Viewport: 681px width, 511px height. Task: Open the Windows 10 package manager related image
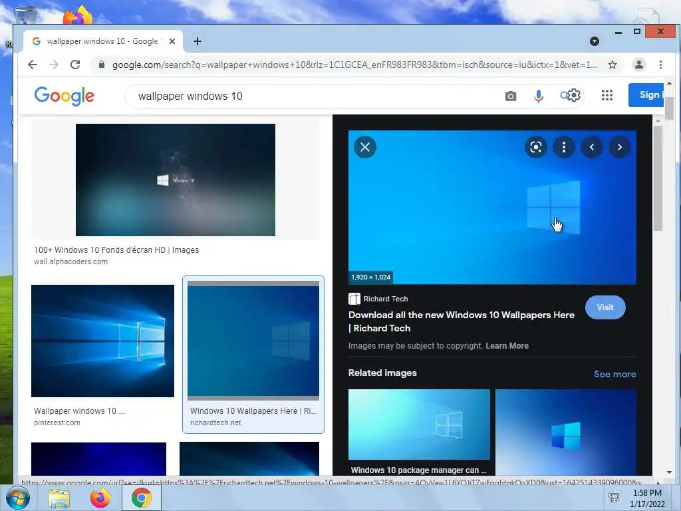(x=419, y=424)
